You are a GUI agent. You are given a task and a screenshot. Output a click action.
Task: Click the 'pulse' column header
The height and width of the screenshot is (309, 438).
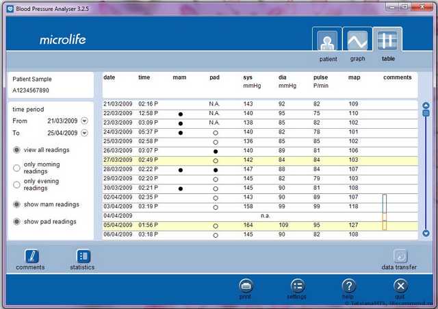pyautogui.click(x=321, y=77)
